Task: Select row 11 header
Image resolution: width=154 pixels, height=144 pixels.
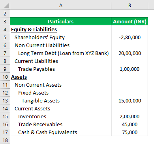Action: [5, 85]
